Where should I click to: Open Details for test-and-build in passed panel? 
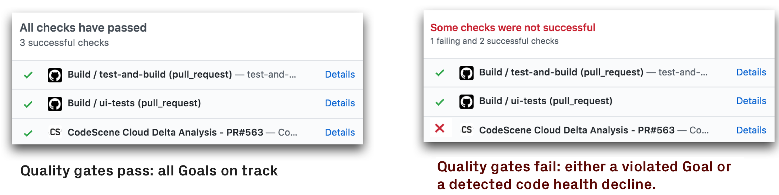pyautogui.click(x=340, y=75)
